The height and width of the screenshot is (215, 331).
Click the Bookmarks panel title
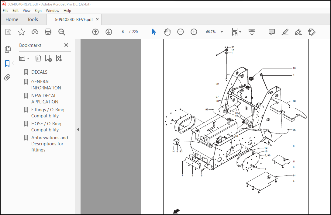(30, 45)
